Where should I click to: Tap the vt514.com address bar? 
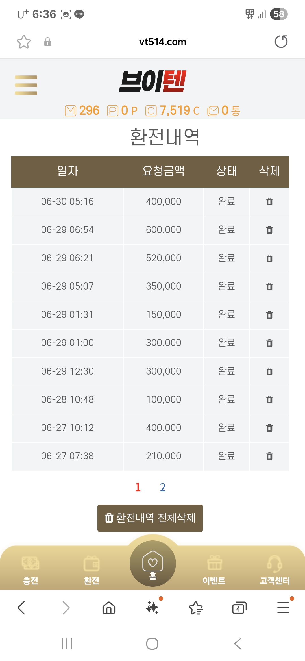(162, 42)
